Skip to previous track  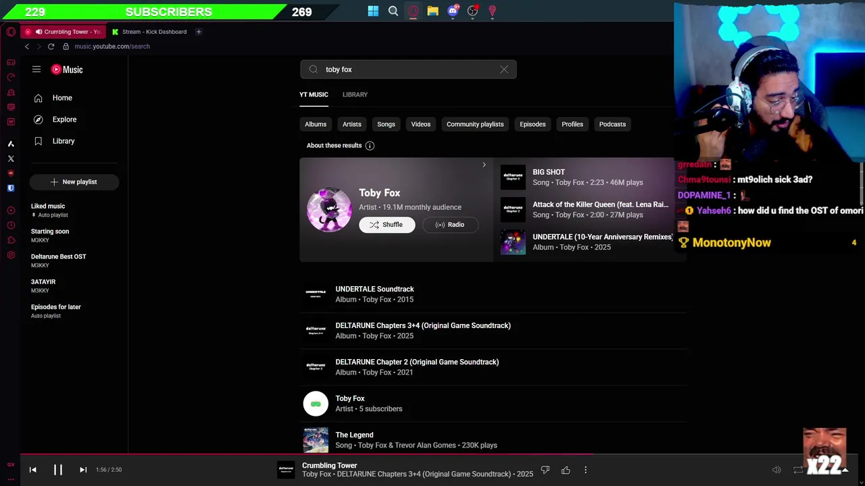tap(32, 470)
